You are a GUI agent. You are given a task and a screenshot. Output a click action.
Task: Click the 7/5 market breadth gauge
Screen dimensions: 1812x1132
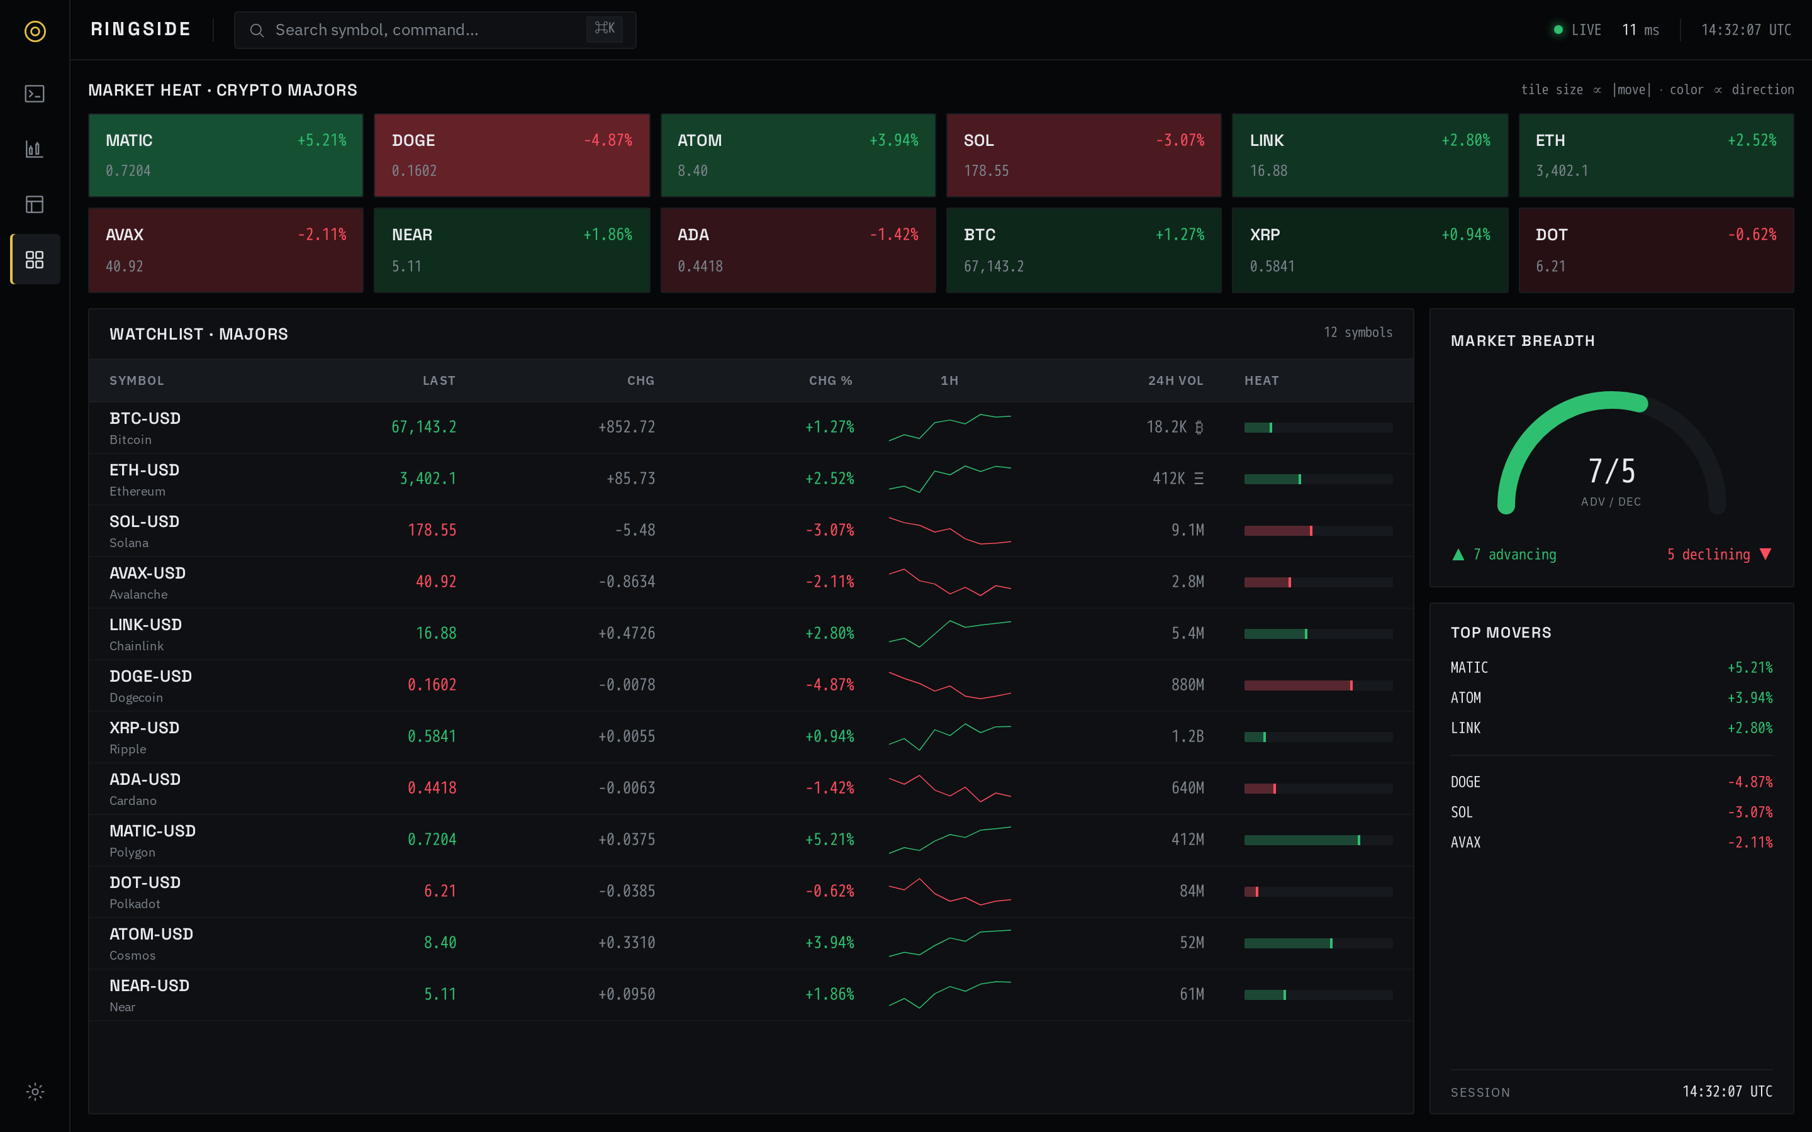click(x=1611, y=453)
